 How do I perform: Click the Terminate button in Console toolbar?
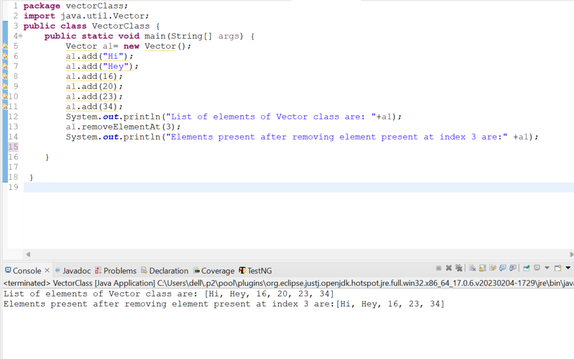pos(438,268)
